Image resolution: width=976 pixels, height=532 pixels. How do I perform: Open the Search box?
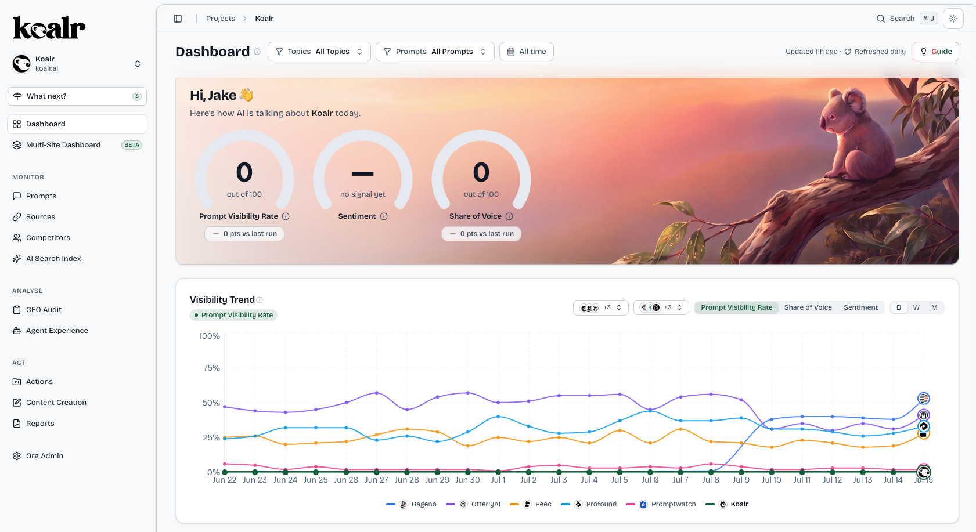(907, 19)
